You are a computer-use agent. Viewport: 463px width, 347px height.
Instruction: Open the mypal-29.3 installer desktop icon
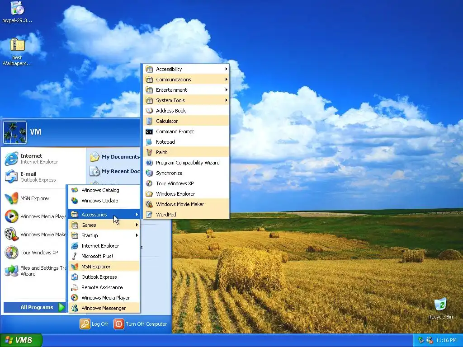(x=17, y=12)
